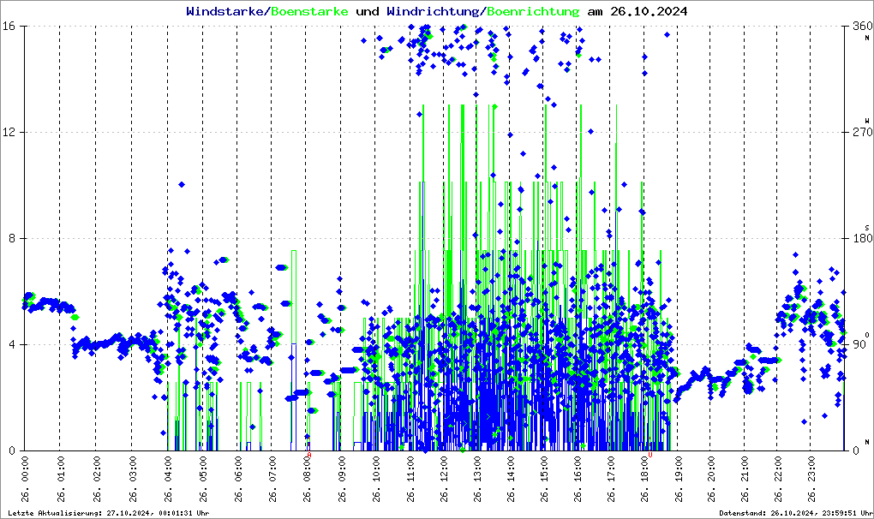The width and height of the screenshot is (874, 519).
Task: Click the '26. 11:00' time axis label
Action: point(410,479)
